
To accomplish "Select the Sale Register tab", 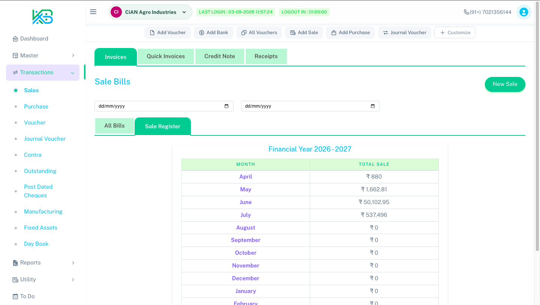I will pyautogui.click(x=163, y=126).
